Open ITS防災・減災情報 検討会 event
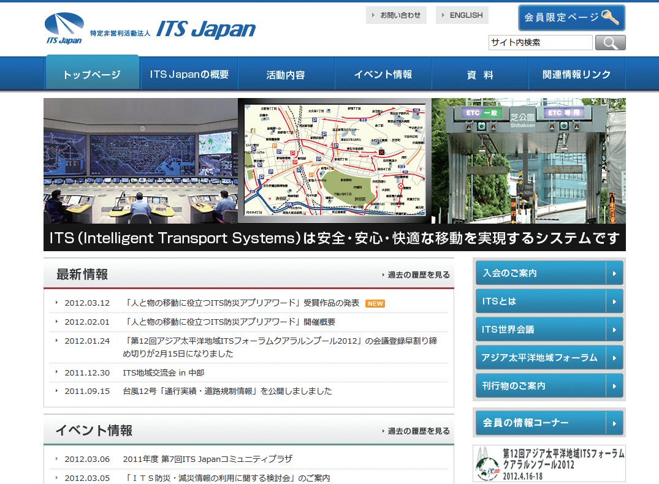Image resolution: width=659 pixels, height=484 pixels. tap(227, 478)
